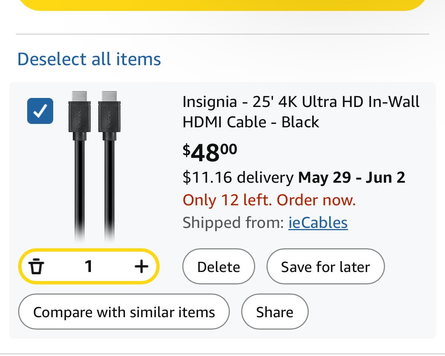Click the Deselect all items link

89,59
